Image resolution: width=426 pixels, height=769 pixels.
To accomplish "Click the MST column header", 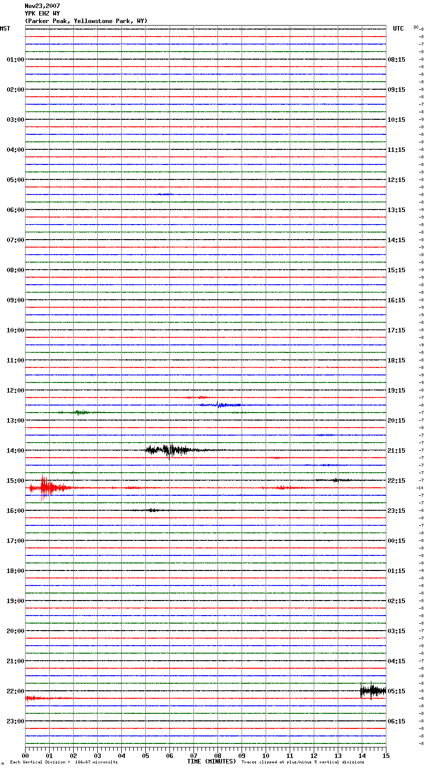I will pyautogui.click(x=5, y=29).
